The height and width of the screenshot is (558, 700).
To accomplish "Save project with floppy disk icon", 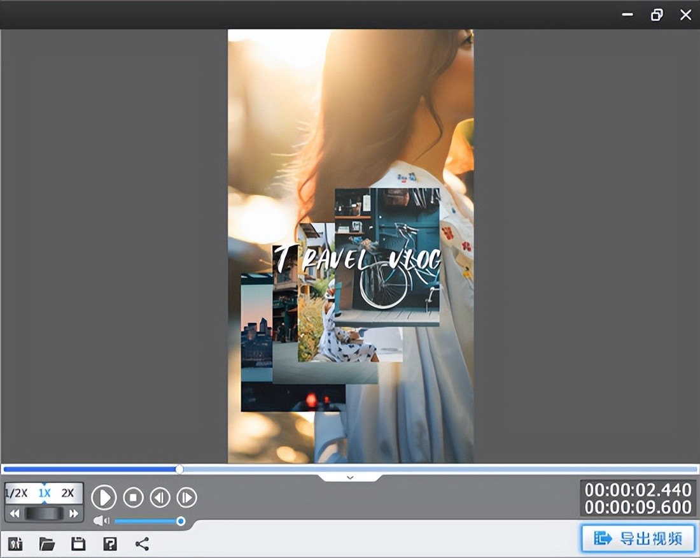I will pos(78,543).
